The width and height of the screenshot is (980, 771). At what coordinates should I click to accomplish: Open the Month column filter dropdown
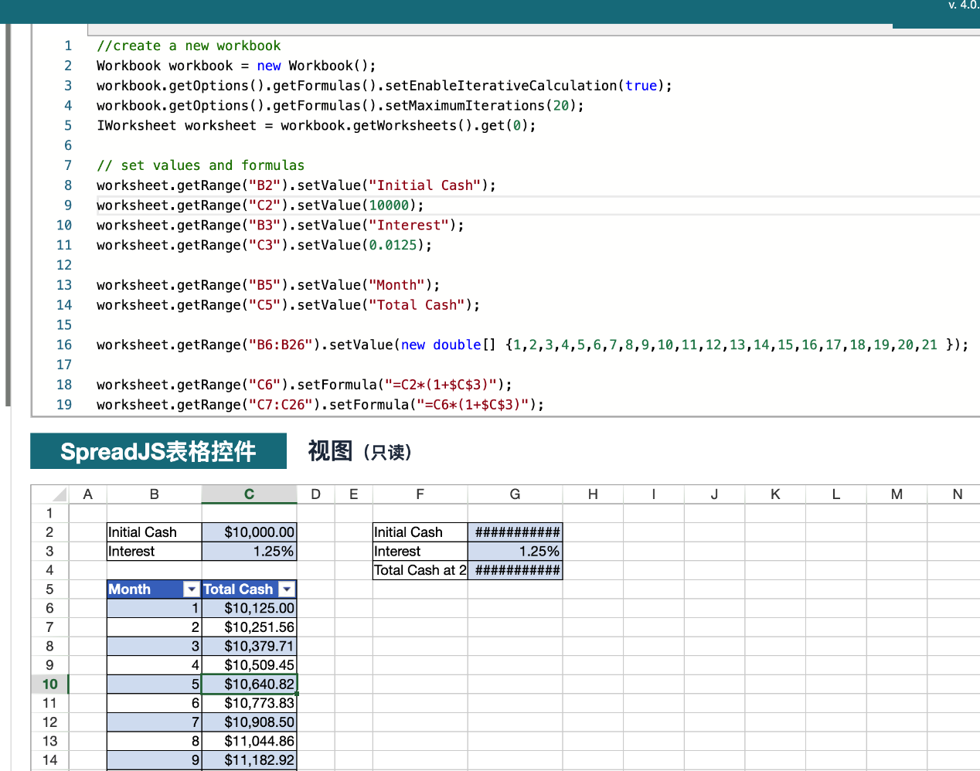click(x=192, y=589)
